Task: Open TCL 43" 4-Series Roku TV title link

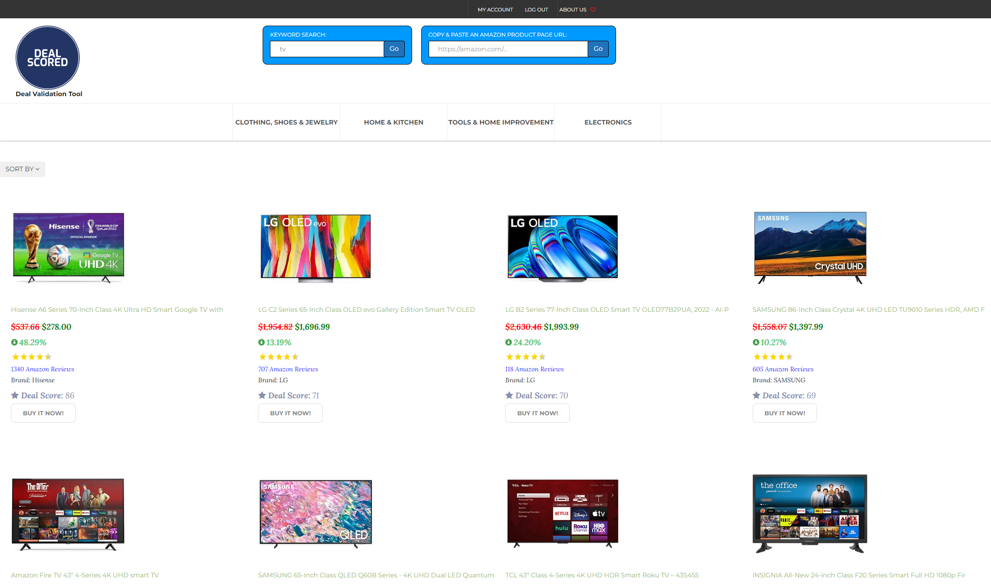Action: 602,575
